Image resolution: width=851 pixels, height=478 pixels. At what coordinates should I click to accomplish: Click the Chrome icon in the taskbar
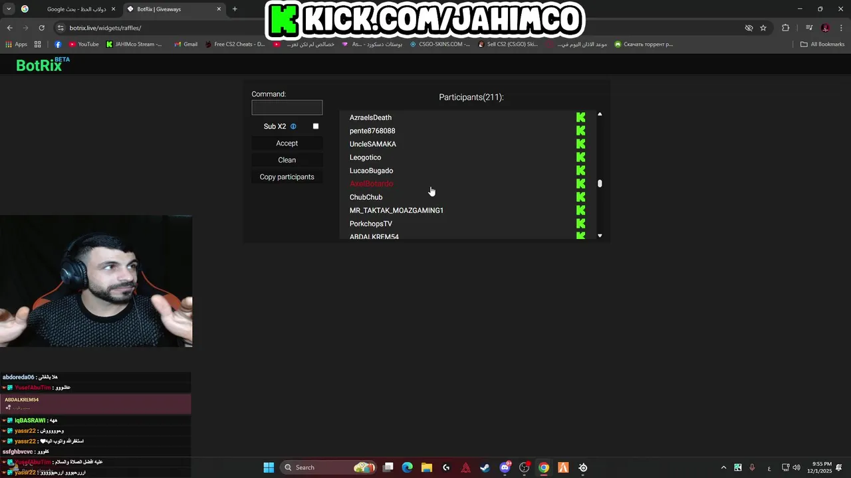[544, 467]
